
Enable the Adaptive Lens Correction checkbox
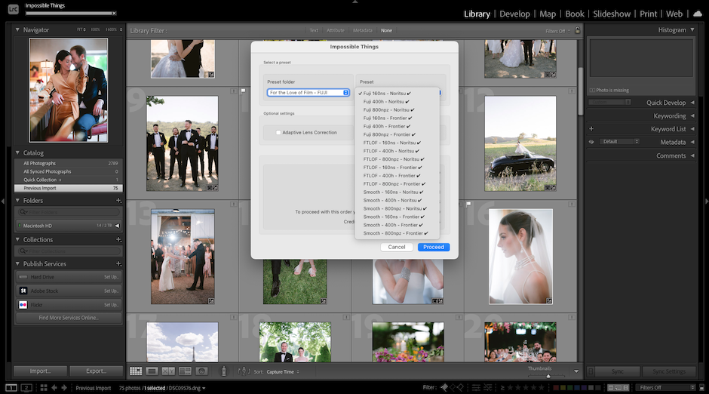point(277,132)
